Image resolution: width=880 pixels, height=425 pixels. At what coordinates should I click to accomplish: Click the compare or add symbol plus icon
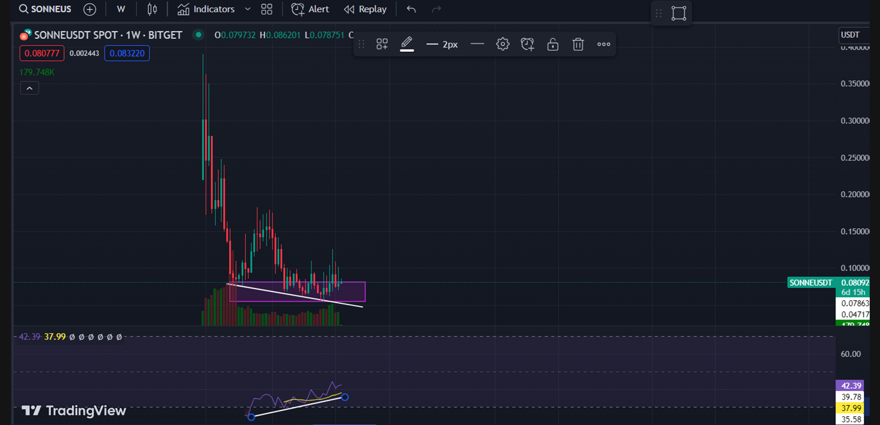89,9
